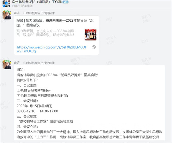Copy the WeChat article link
The image size is (172, 143).
pos(94,47)
